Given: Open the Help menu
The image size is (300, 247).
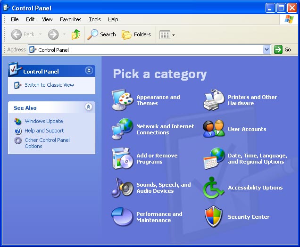Looking at the screenshot, I should tap(113, 19).
